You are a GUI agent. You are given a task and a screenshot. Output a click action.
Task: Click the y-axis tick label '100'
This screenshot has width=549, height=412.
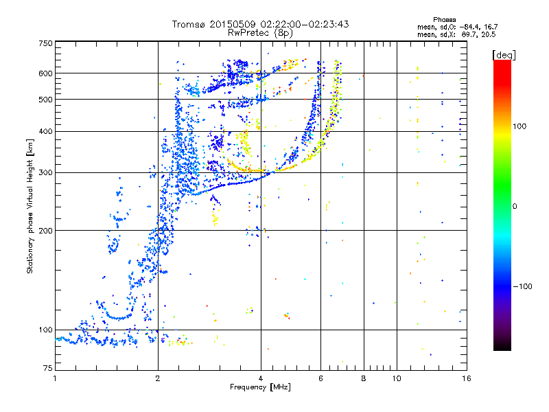[x=45, y=330]
